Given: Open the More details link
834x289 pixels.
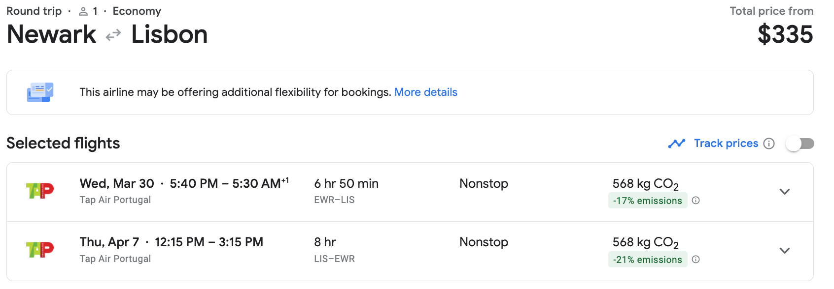Looking at the screenshot, I should pyautogui.click(x=425, y=92).
